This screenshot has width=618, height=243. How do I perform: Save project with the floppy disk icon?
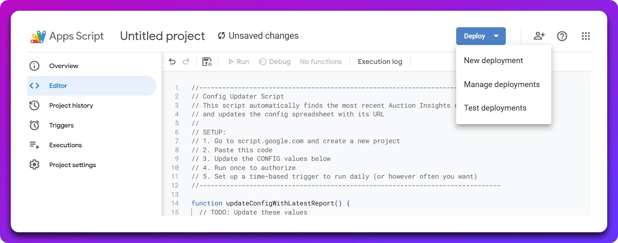[x=207, y=62]
